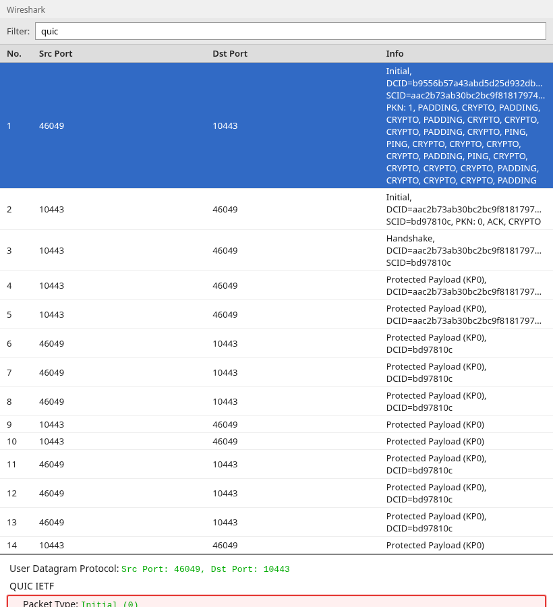Click the Src Port column header
This screenshot has height=607, width=553.
[55, 53]
